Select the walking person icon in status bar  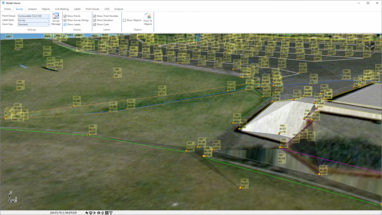tap(103, 213)
